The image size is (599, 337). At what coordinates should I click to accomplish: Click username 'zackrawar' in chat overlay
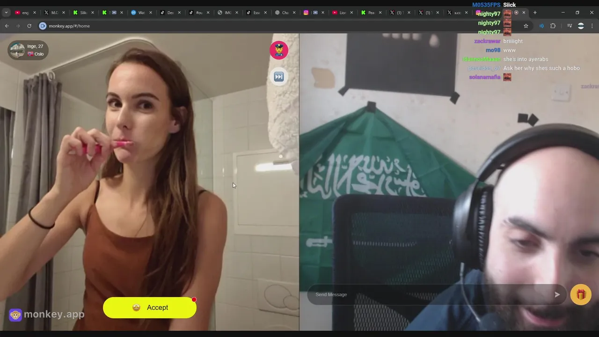pos(487,41)
